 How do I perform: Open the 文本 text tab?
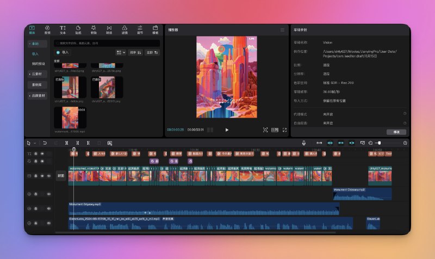click(63, 30)
